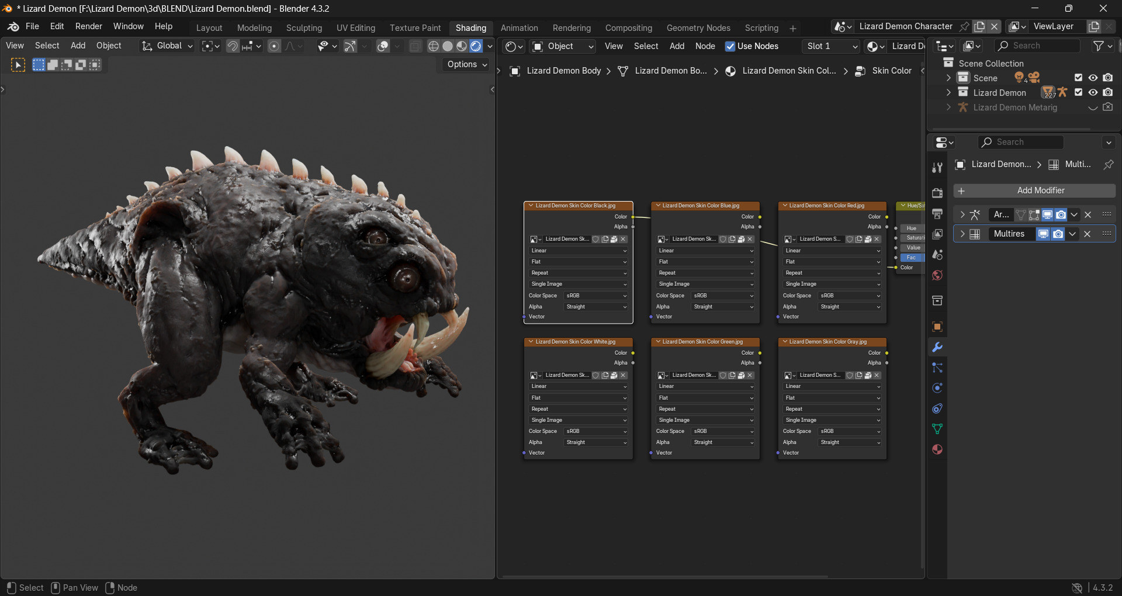Open Color Space dropdown on Skin Color Black node

597,296
